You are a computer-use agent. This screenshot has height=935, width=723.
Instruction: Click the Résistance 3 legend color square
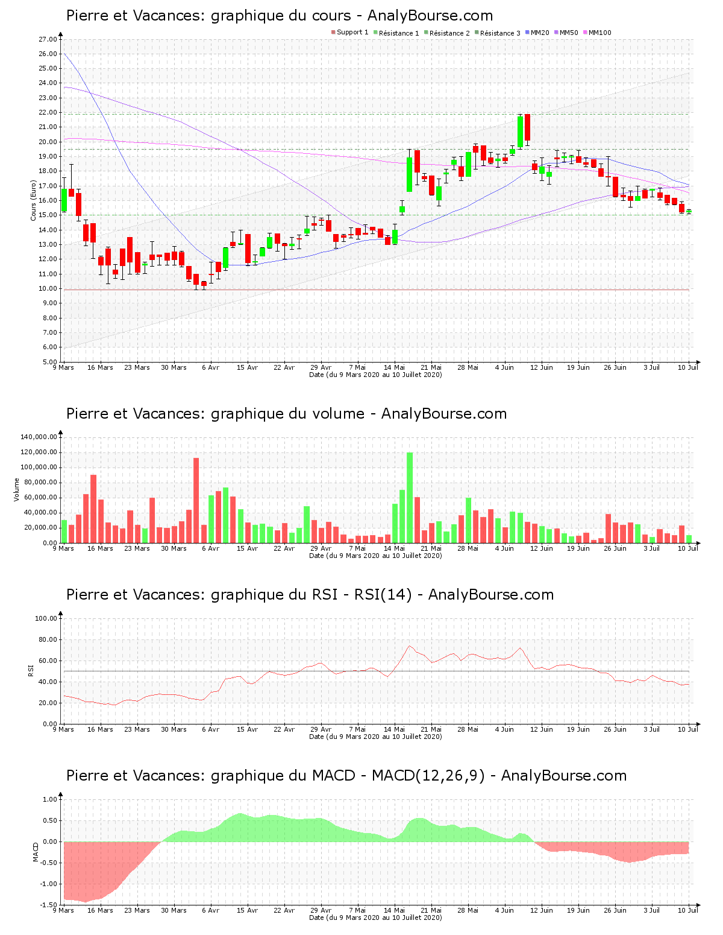click(477, 33)
